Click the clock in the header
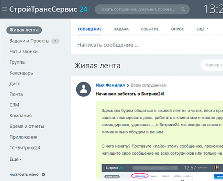The width and height of the screenshot is (223, 181). (x=213, y=9)
